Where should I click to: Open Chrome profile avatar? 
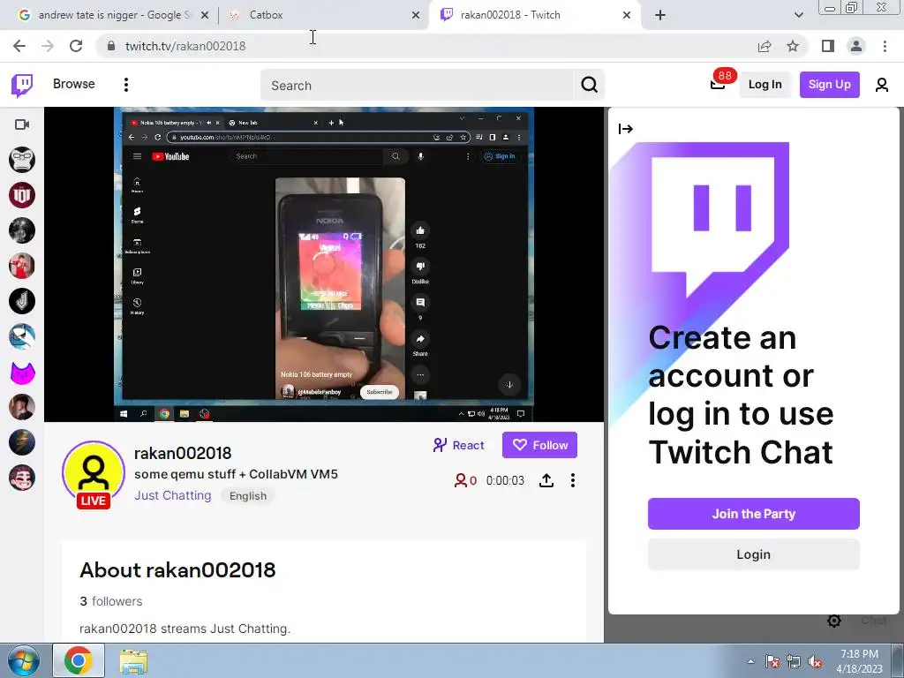pos(856,46)
